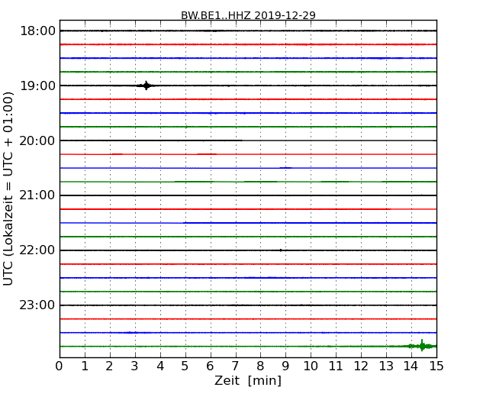Click the x-axis tick label 2

click(x=109, y=366)
